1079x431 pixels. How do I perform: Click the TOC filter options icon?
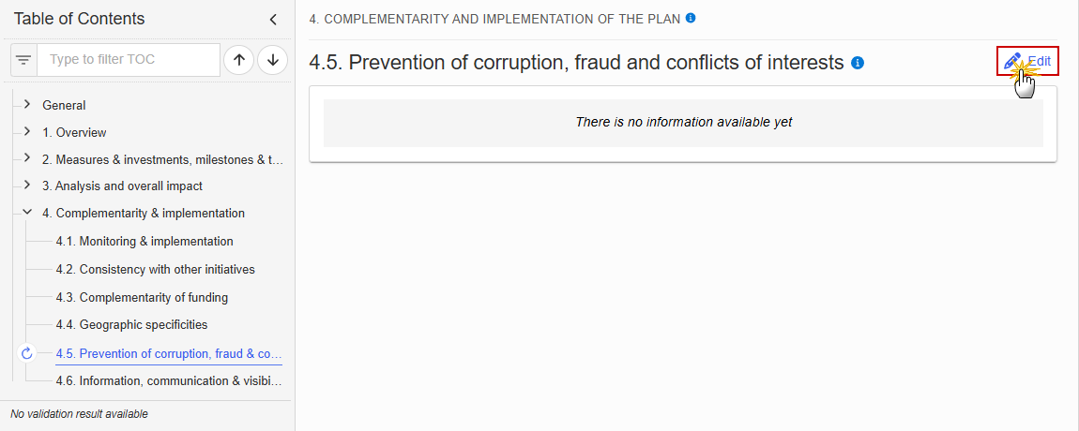click(x=24, y=60)
